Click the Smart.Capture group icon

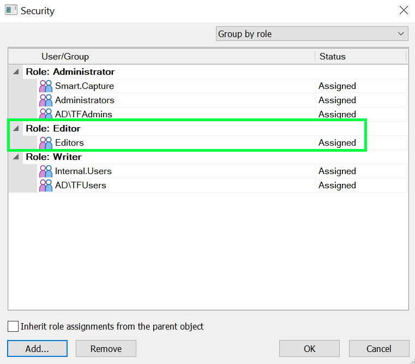click(46, 86)
